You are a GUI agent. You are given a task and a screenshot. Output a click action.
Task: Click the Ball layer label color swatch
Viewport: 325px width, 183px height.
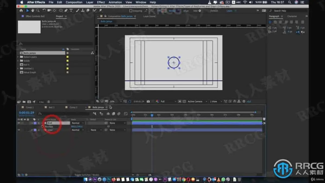point(35,123)
